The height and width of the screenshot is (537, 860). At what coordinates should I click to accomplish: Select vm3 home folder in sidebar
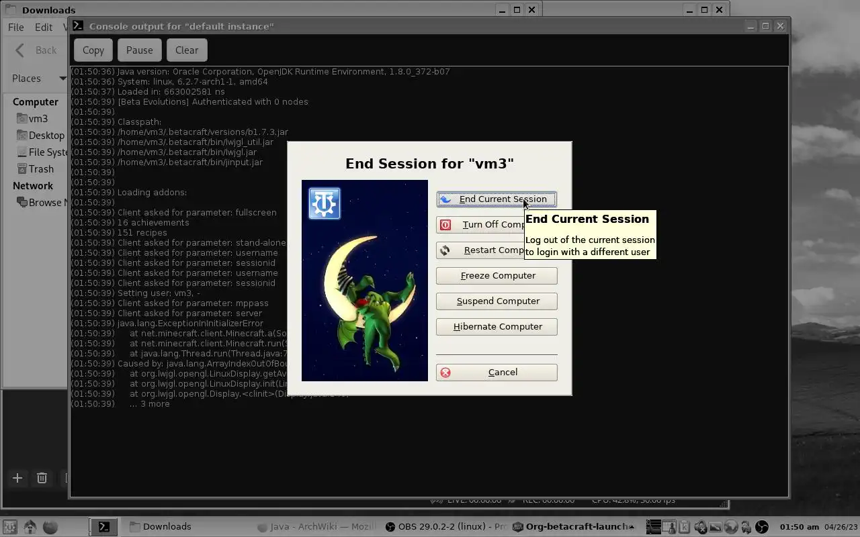pos(32,119)
